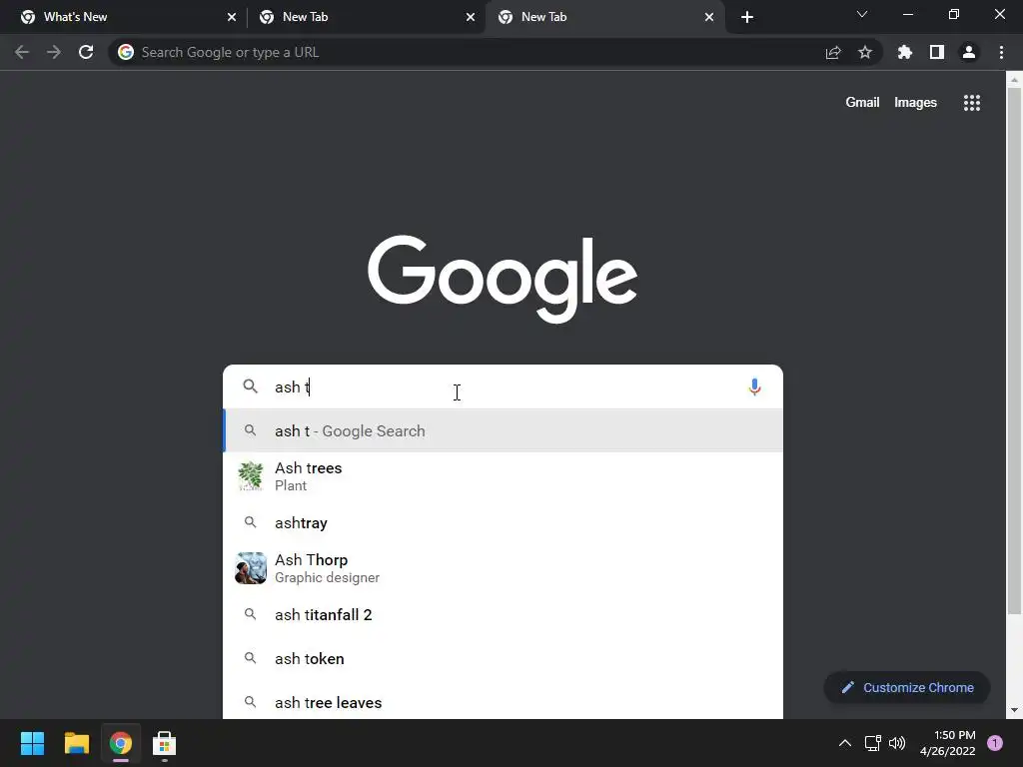Bookmark this tab with the star icon
The image size is (1023, 767).
(865, 52)
